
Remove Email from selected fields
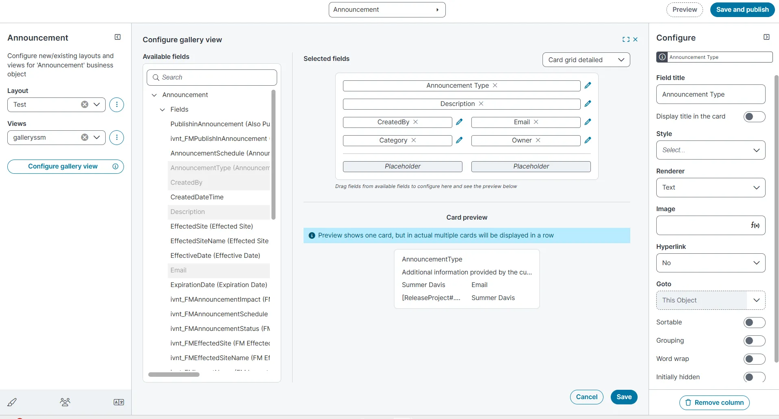(x=536, y=122)
